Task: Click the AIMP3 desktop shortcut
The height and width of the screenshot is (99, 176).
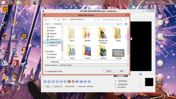Action: pyautogui.click(x=24, y=38)
